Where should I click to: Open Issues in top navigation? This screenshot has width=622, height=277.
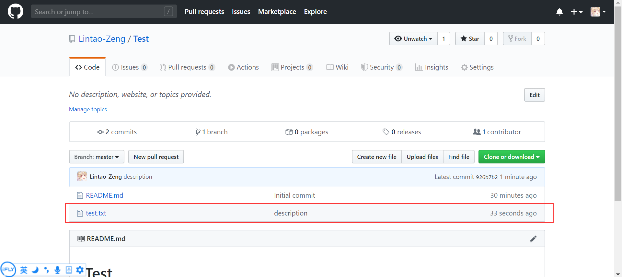click(241, 12)
